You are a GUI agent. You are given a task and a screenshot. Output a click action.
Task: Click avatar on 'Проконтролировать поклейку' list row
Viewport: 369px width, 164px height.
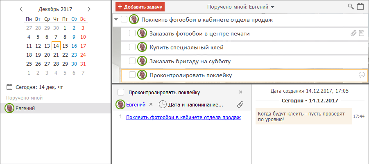[x=142, y=75]
